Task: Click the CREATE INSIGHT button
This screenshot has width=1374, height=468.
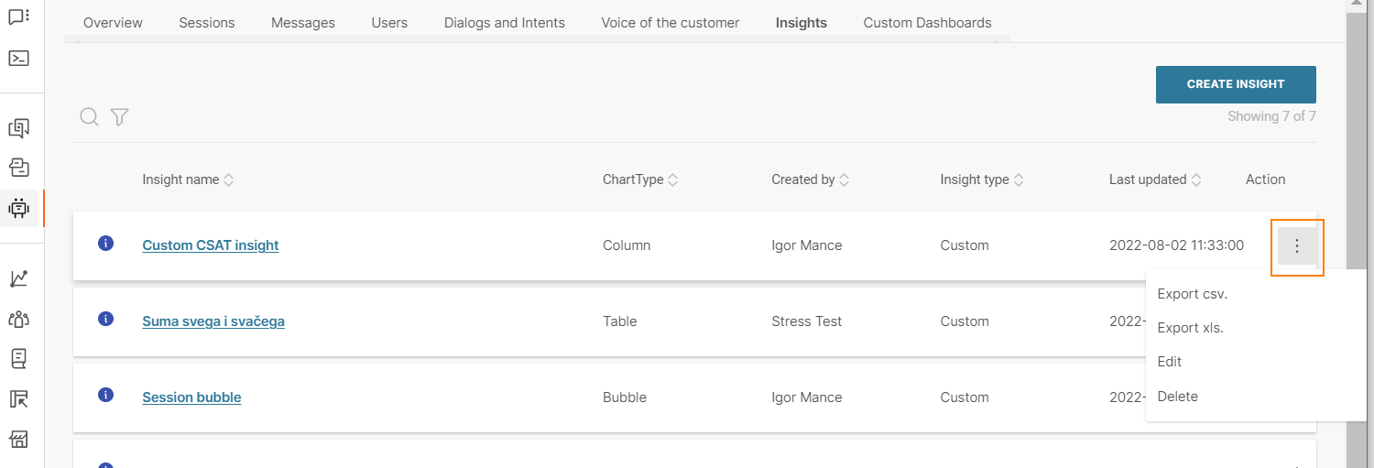Action: [x=1236, y=84]
